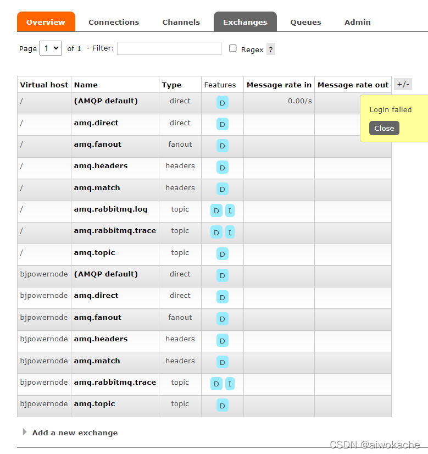The image size is (428, 454).
Task: Sort by the Virtual host column header
Action: click(44, 85)
